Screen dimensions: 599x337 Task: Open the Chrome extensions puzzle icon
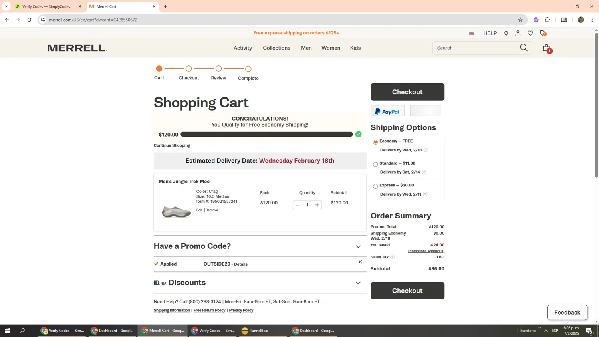(x=547, y=20)
